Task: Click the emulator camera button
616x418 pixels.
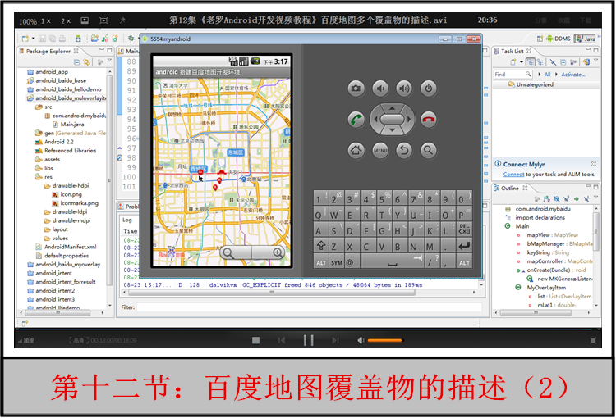Action: 356,89
